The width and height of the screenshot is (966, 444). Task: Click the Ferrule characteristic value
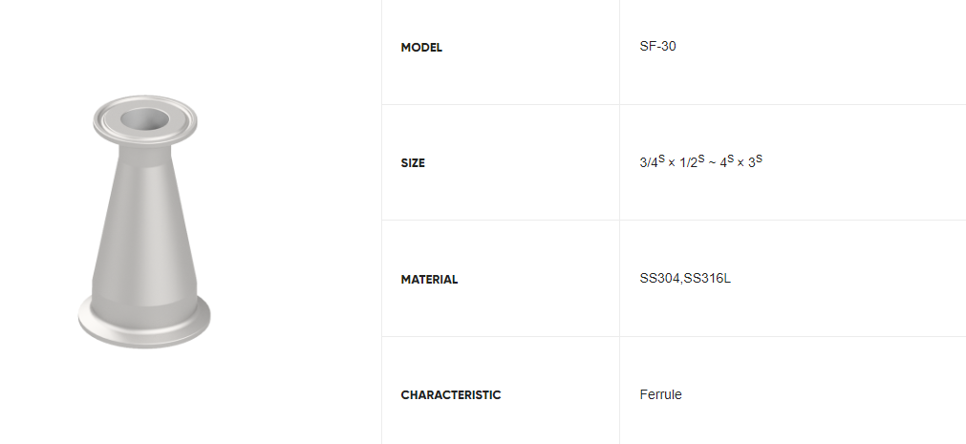(660, 394)
